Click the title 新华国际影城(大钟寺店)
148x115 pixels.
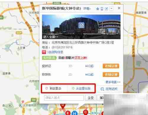coord(61,8)
